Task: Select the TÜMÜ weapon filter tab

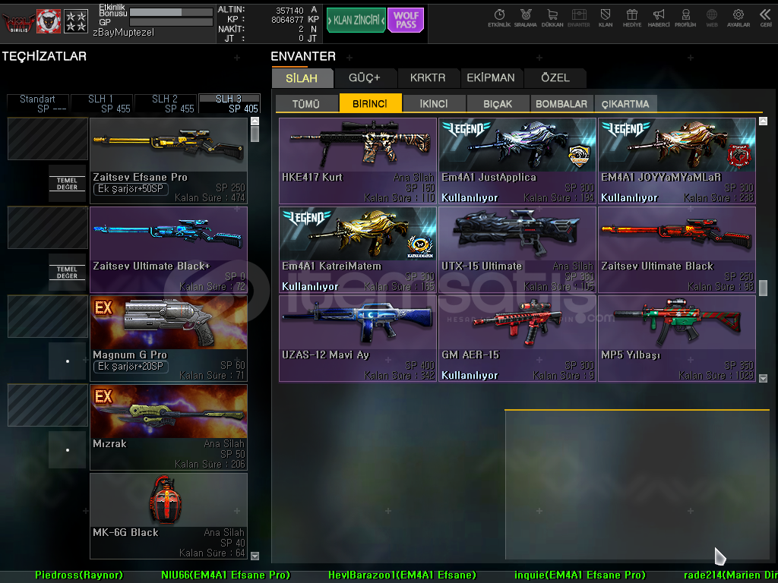Action: [307, 103]
